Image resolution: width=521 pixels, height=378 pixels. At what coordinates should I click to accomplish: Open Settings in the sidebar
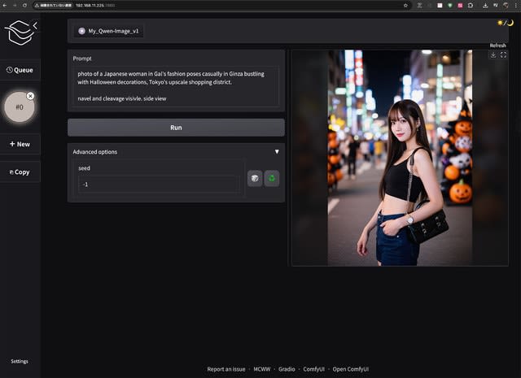(19, 361)
